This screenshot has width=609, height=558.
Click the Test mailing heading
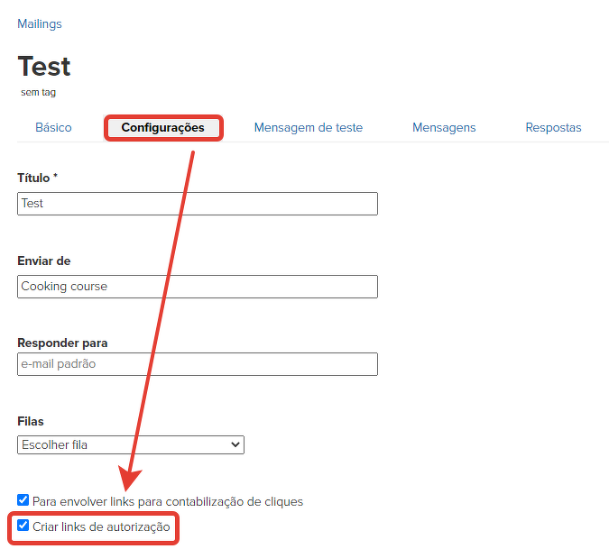44,66
